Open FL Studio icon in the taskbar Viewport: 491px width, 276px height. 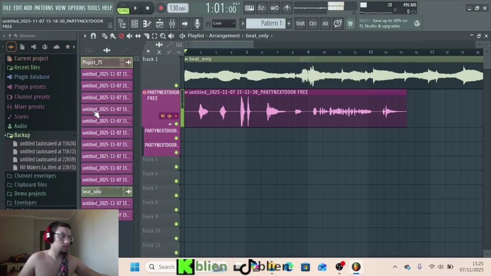coord(356,267)
